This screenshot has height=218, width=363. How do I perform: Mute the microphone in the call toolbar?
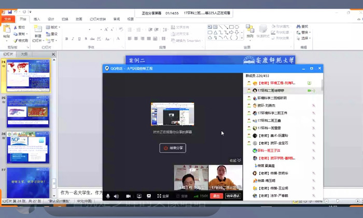(108, 196)
